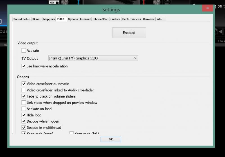This screenshot has width=225, height=157.
Task: Click the Enabled button
Action: coord(129,33)
